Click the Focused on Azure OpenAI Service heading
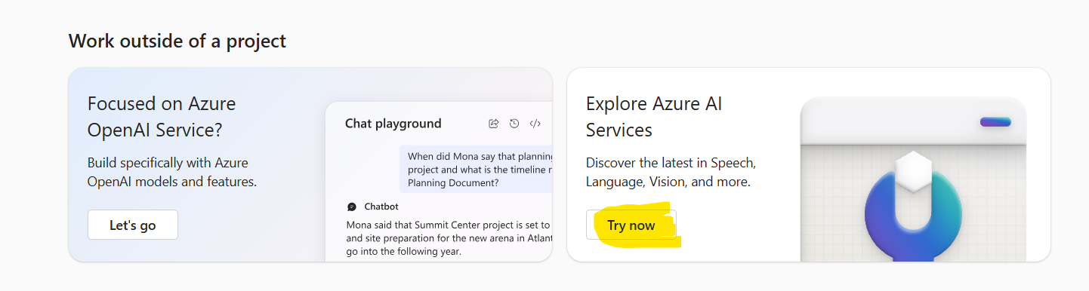 (x=162, y=117)
